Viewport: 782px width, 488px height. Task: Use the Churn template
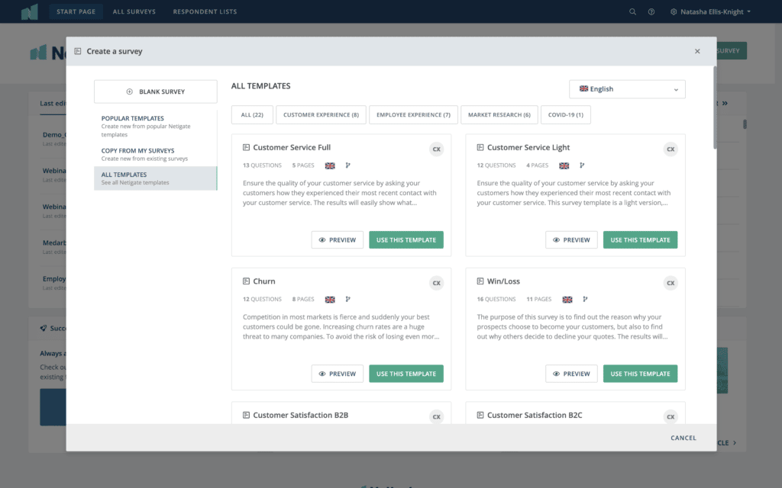tap(406, 374)
